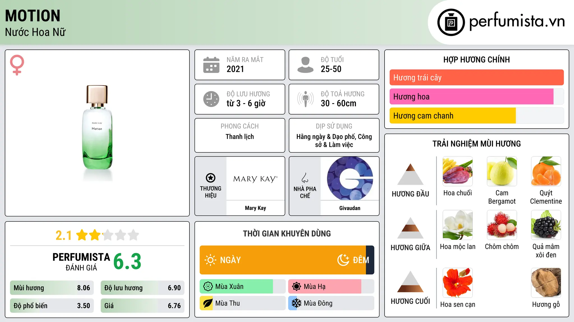
Task: Click the Givaudan perfumer name caption
Action: click(350, 208)
